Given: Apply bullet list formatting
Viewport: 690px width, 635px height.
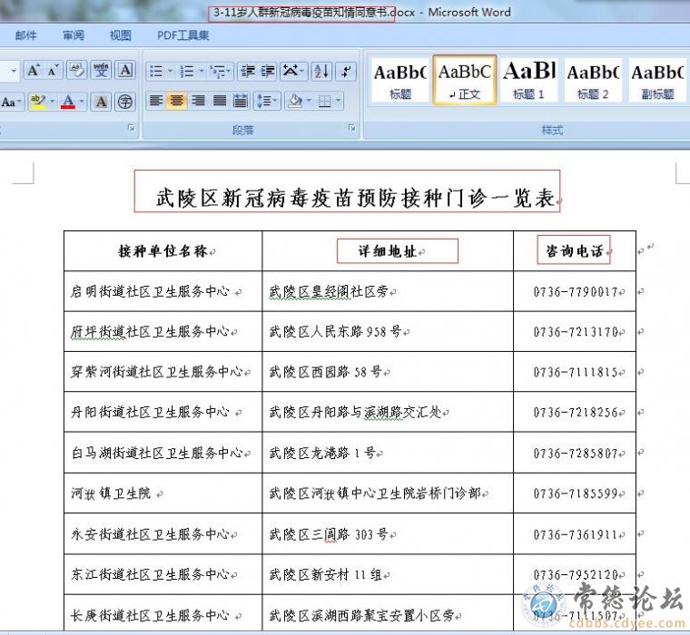Looking at the screenshot, I should tap(156, 71).
